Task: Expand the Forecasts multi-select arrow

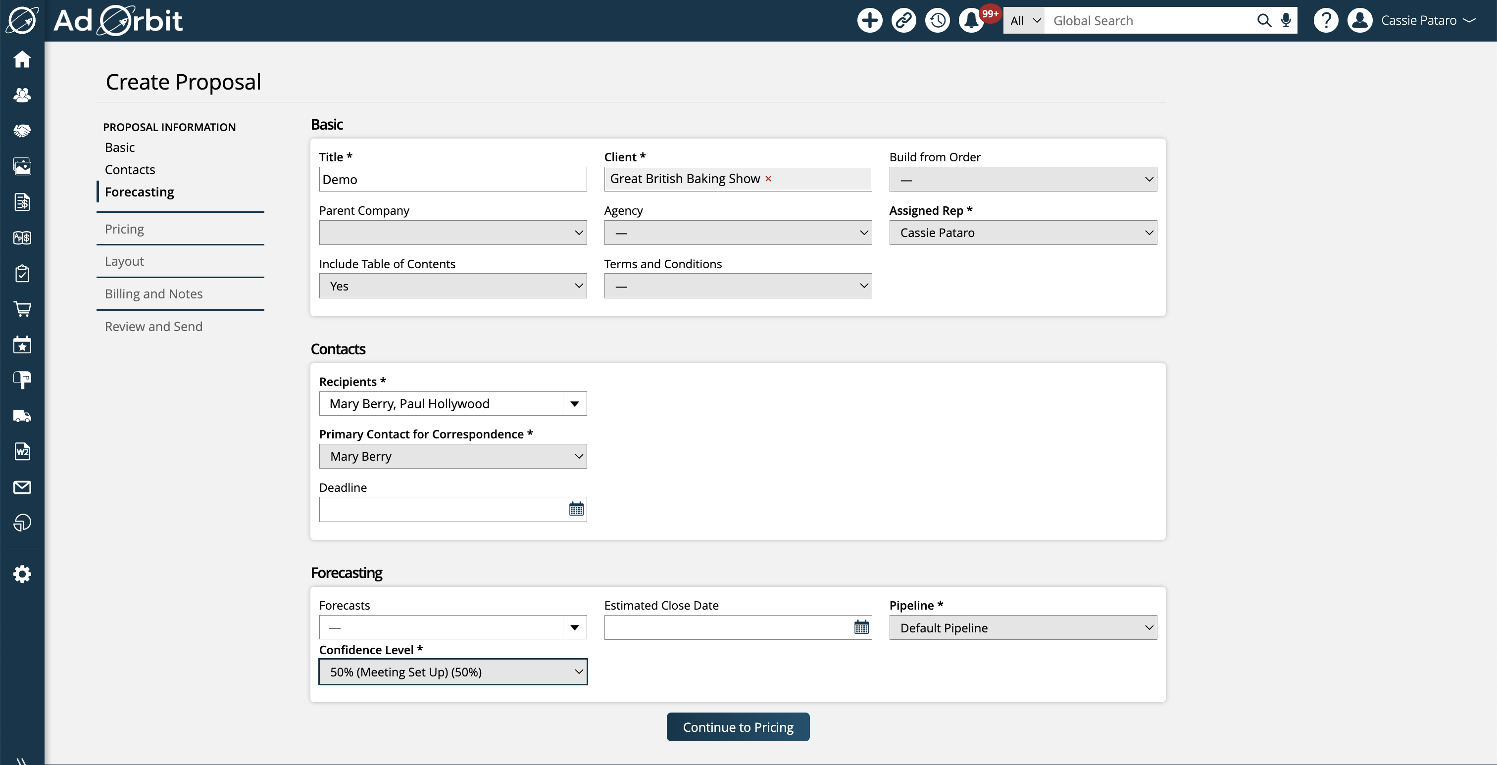Action: pyautogui.click(x=575, y=627)
